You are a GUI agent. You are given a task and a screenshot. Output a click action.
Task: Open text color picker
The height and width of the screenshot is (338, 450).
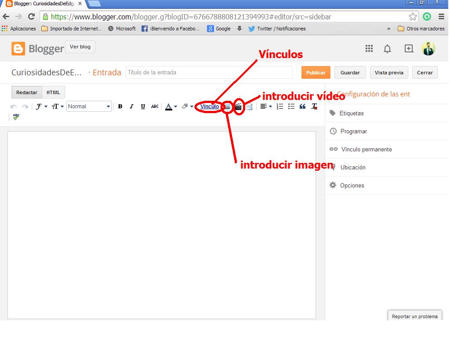click(x=171, y=107)
